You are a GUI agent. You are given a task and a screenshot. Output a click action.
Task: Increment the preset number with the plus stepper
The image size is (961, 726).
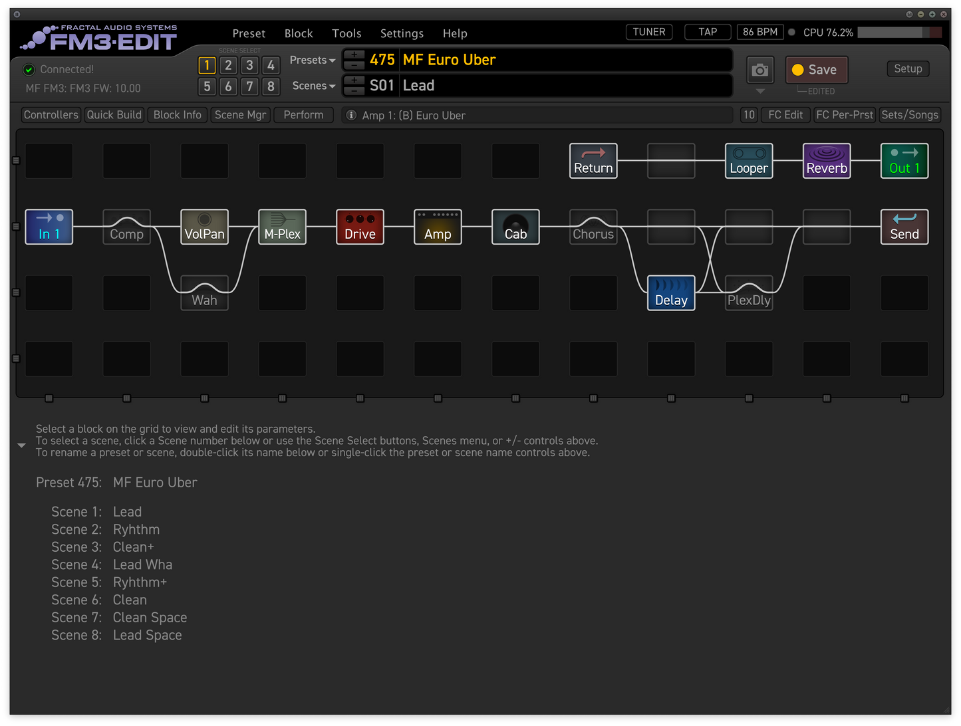tap(354, 55)
